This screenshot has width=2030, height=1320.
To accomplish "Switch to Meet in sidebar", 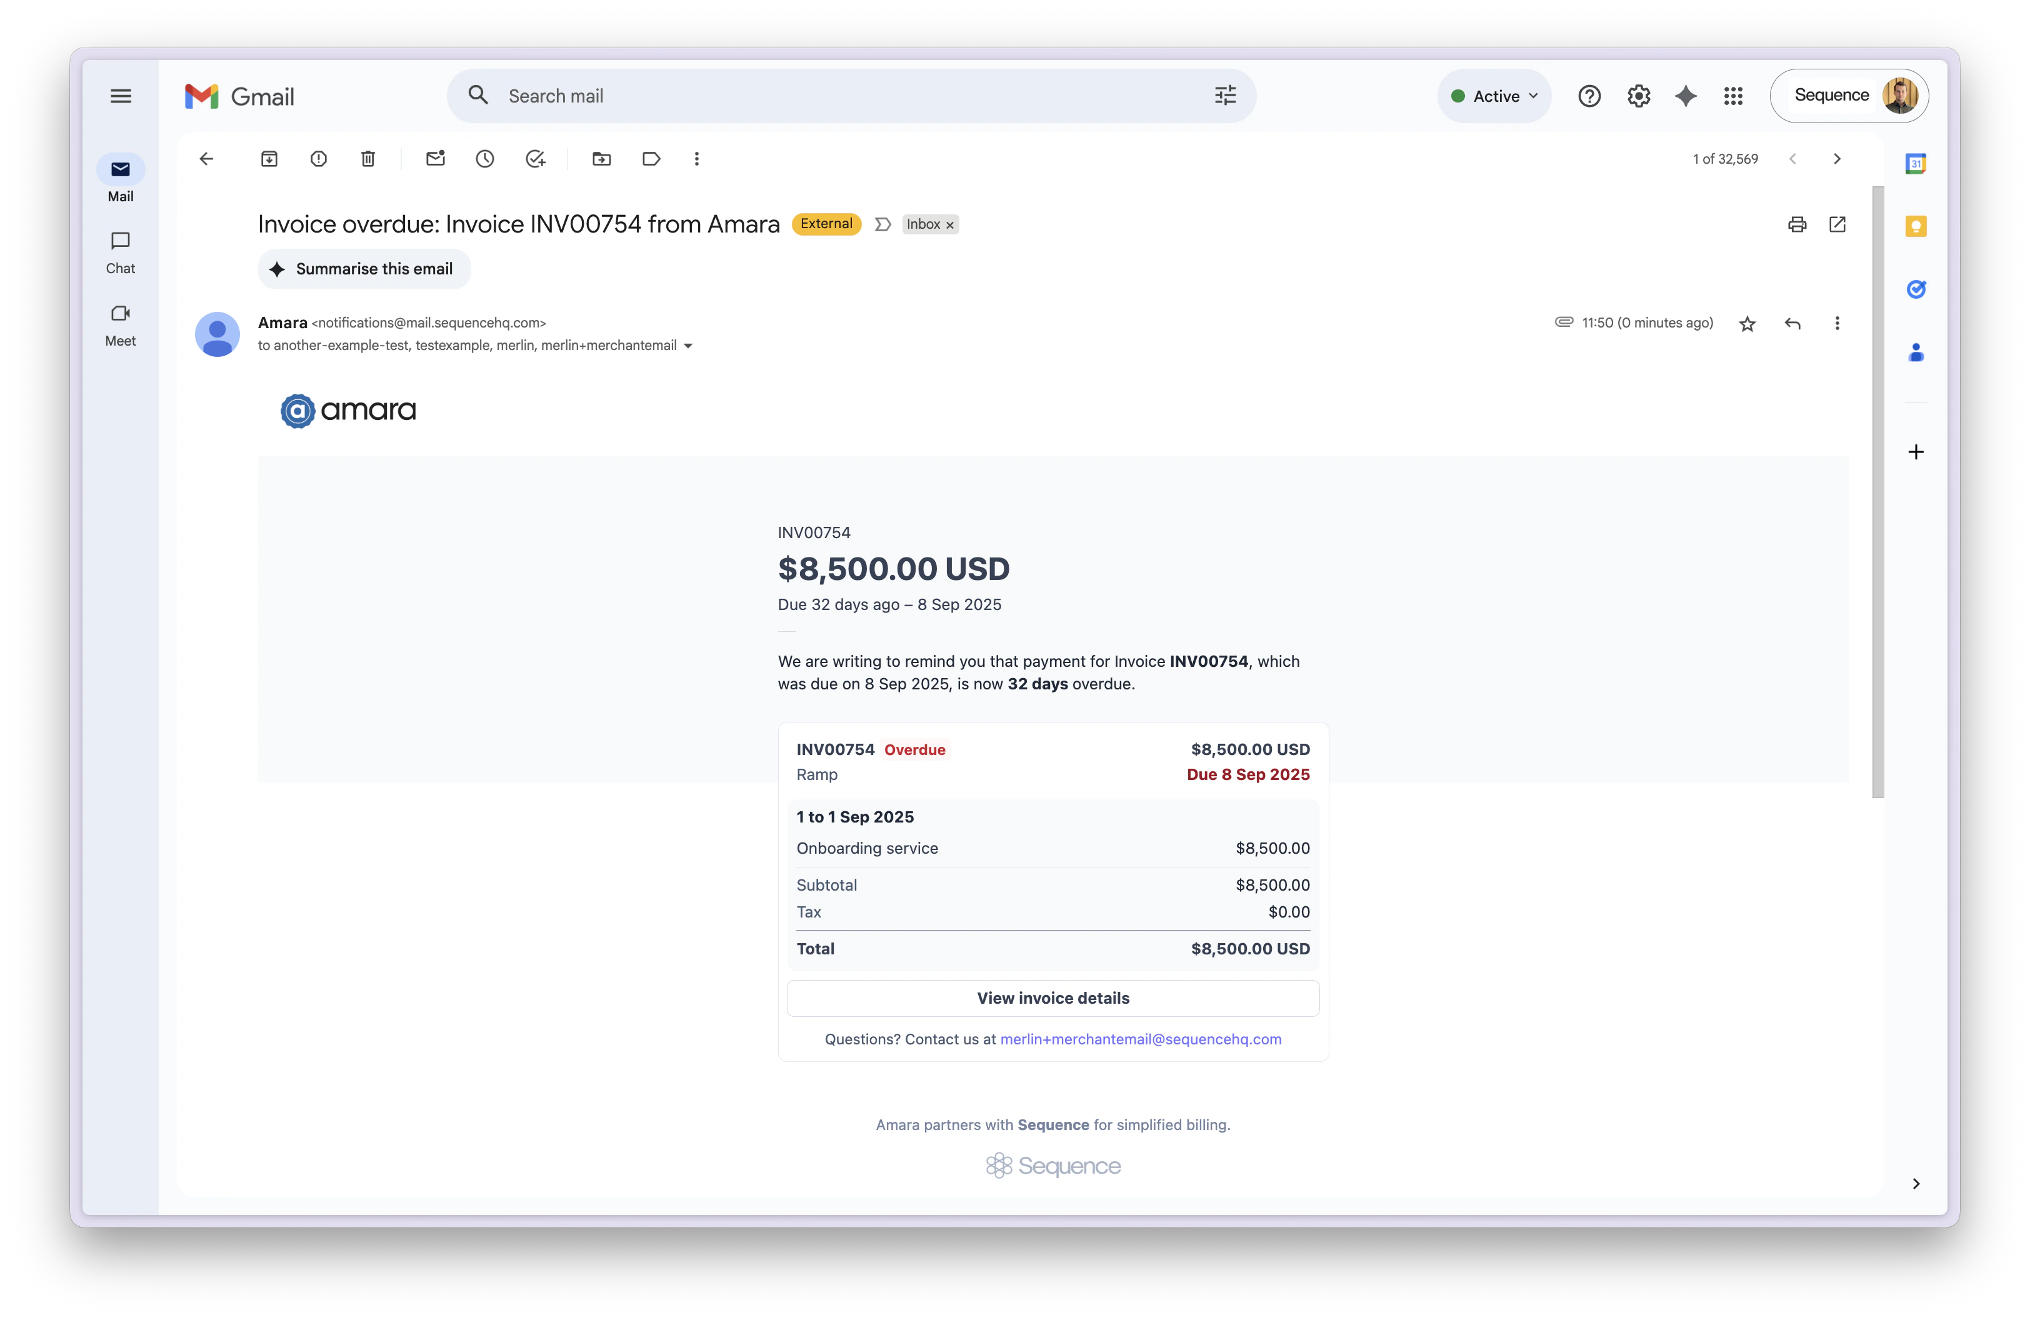I will coord(120,325).
